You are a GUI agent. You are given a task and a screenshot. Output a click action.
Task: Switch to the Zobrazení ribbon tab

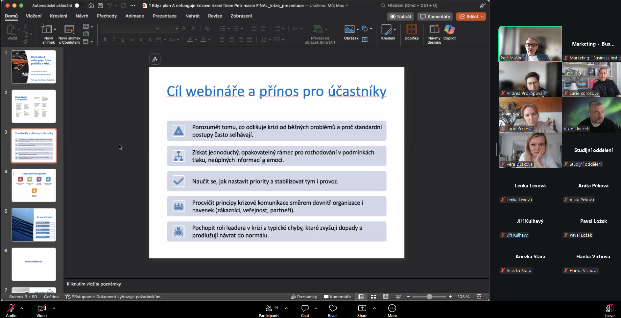coord(241,16)
